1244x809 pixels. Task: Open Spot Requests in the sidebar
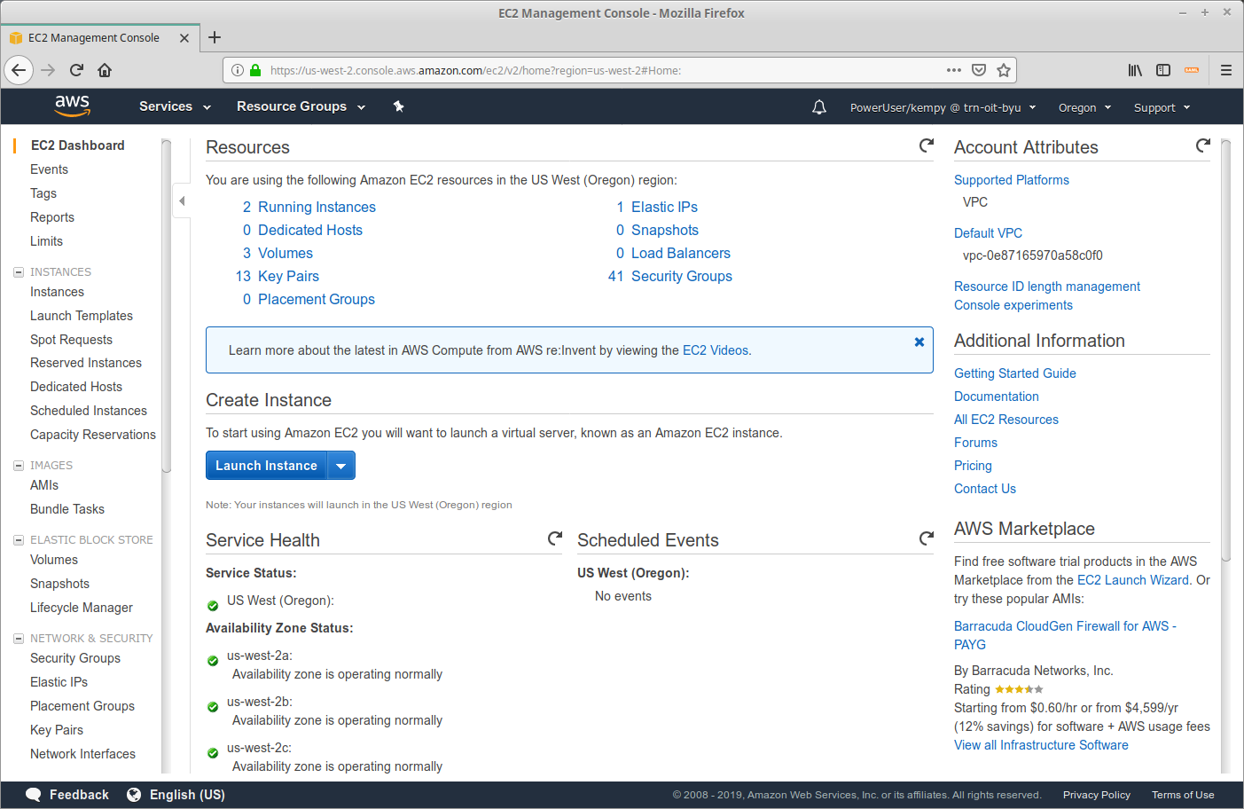tap(71, 340)
